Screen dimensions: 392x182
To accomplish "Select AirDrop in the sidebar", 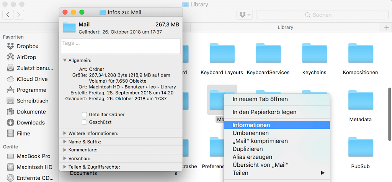I will 26,57.
